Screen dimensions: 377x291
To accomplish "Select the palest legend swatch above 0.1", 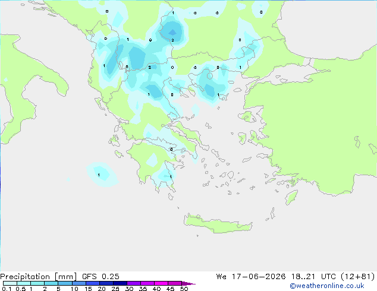I will pos(10,283).
